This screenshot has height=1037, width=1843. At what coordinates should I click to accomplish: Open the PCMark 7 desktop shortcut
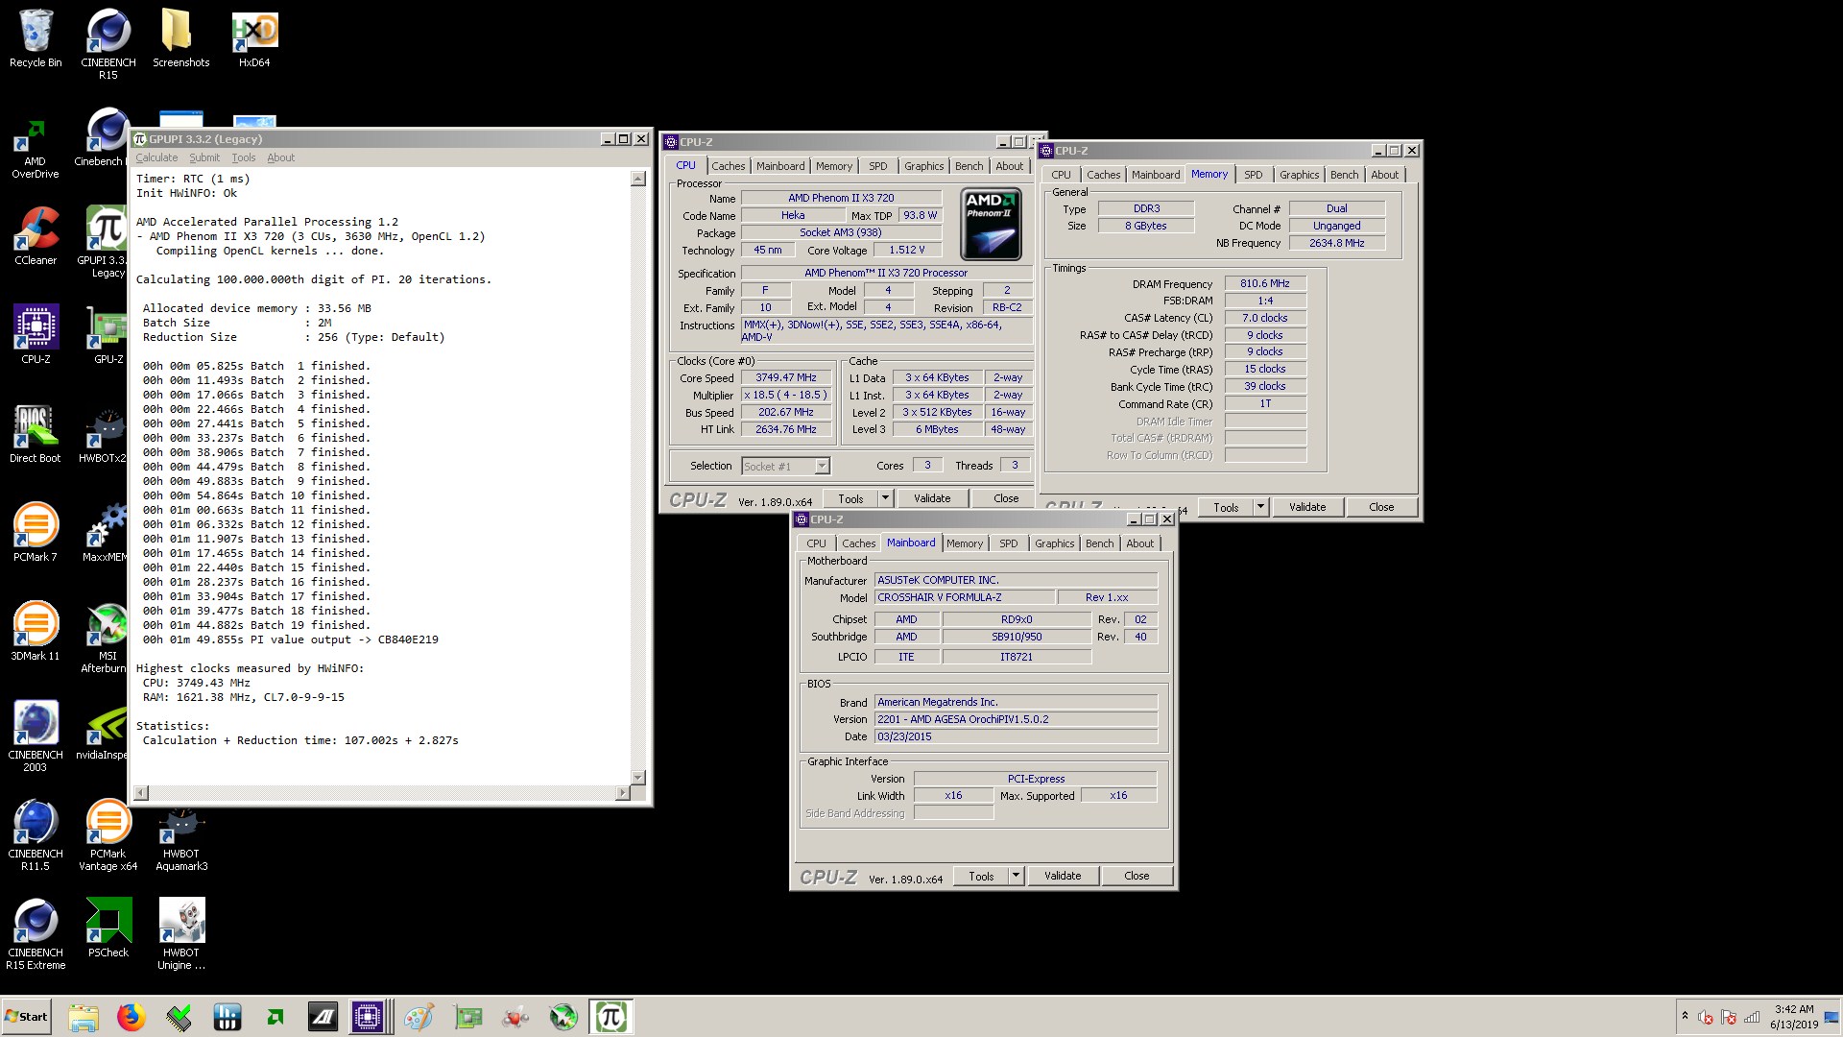(36, 532)
